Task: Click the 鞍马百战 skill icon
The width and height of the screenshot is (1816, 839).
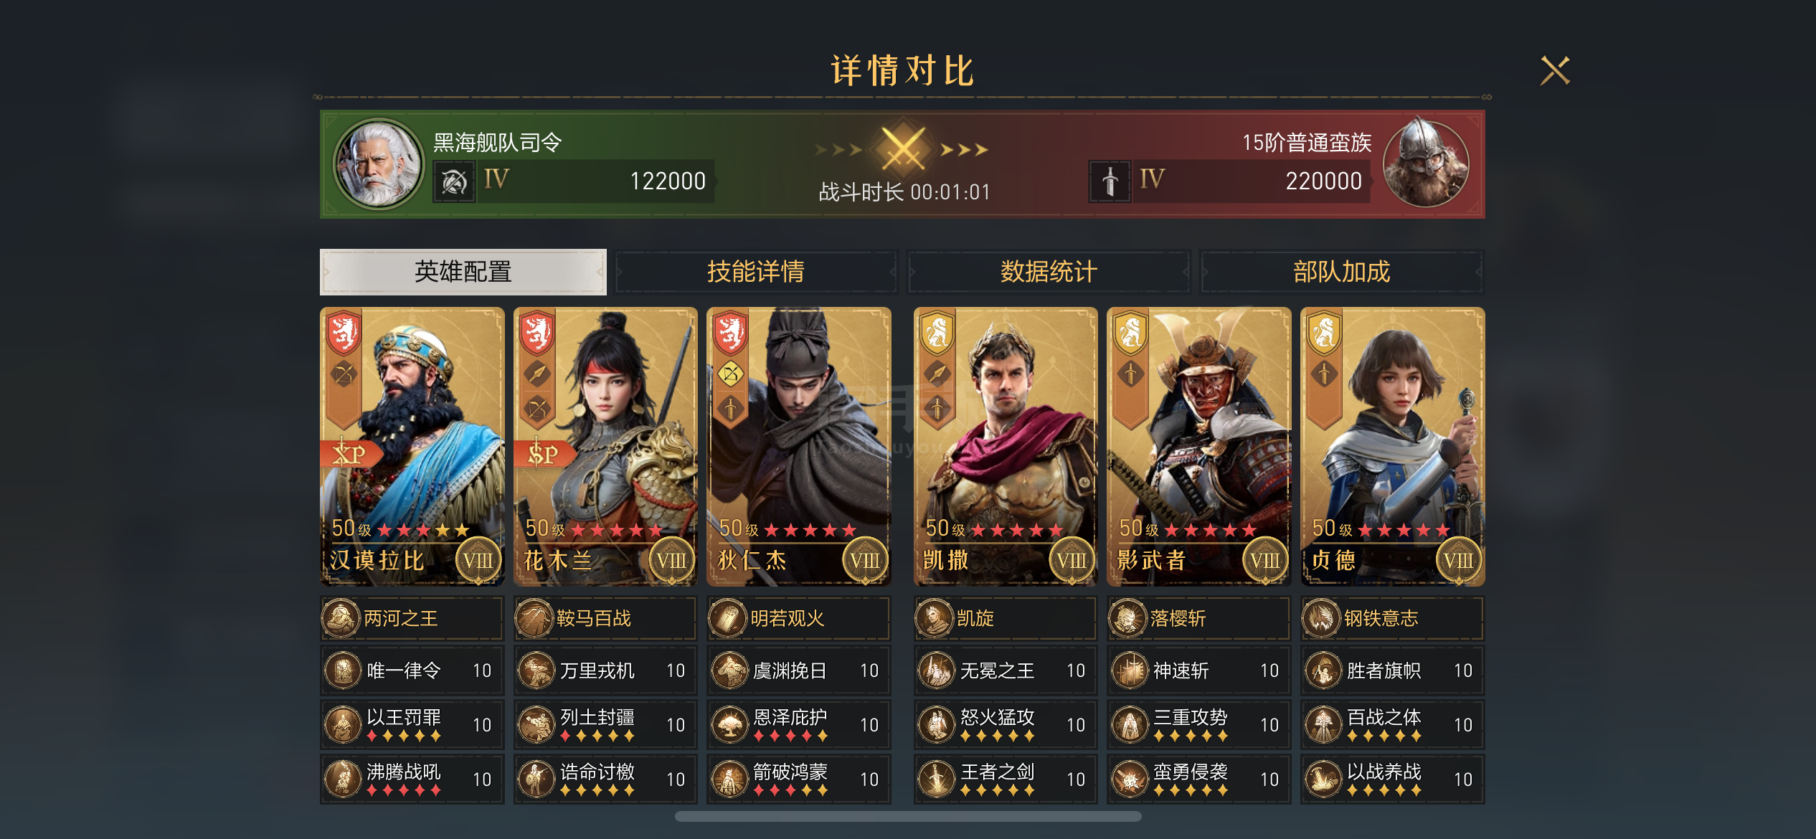Action: 534,618
